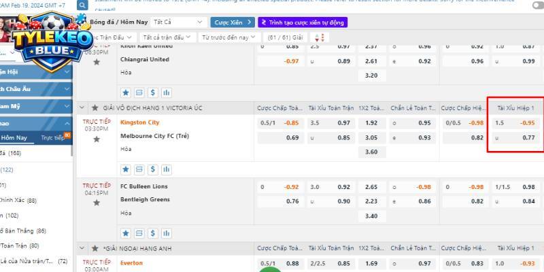This screenshot has height=272, width=544.
Task: Click Trình tạo cược xiên tự động button
Action: click(303, 22)
